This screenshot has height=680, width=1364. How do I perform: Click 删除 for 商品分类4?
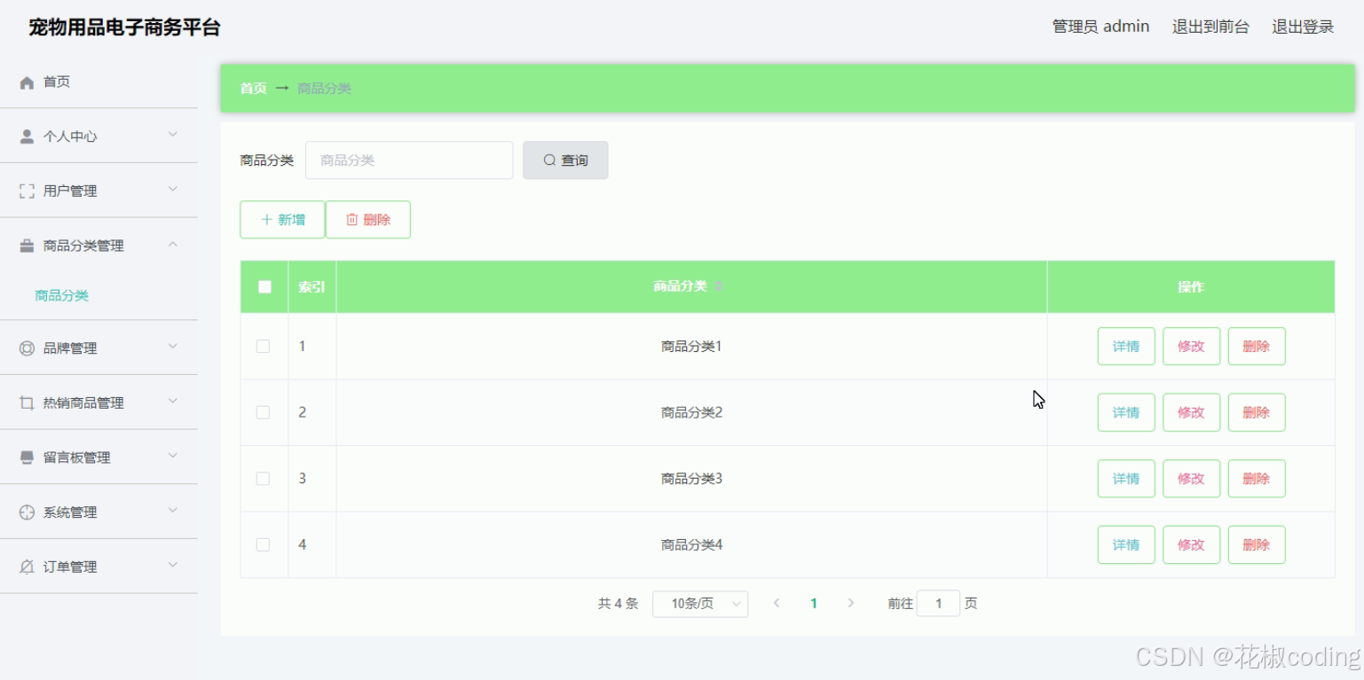[1257, 544]
